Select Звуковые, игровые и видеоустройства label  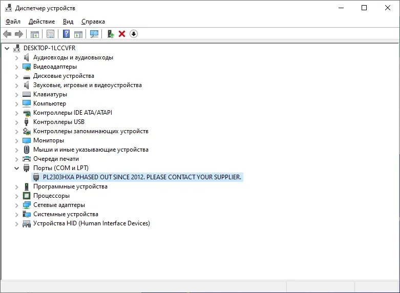(x=88, y=85)
